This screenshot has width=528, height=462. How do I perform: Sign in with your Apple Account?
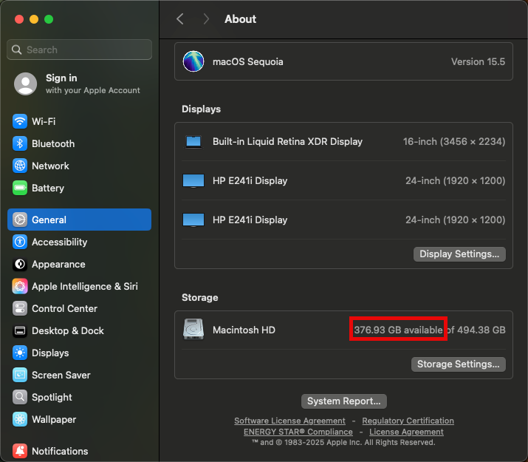[x=79, y=84]
